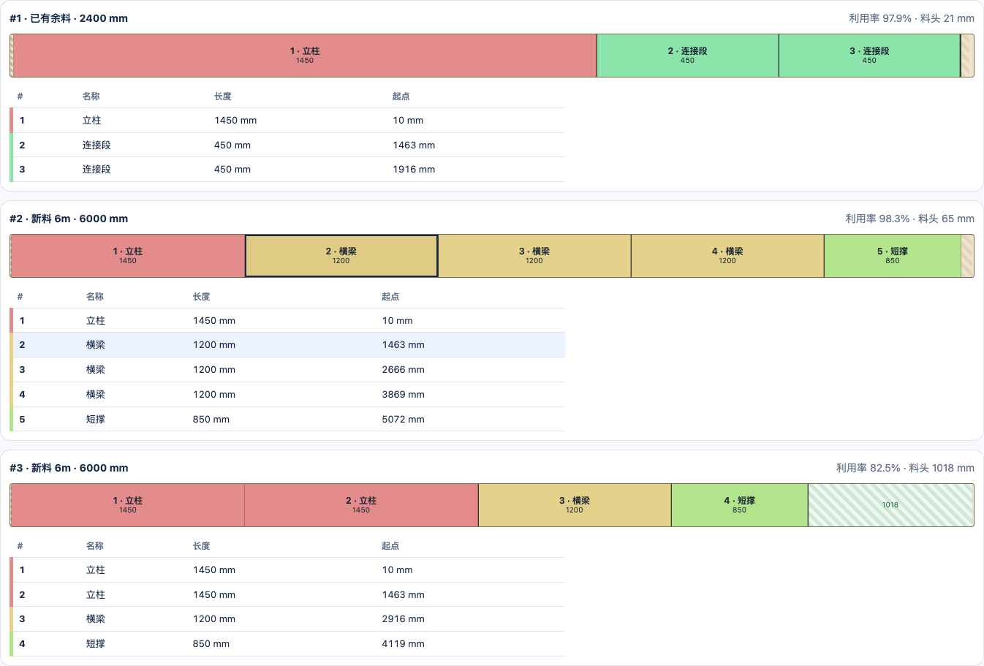This screenshot has width=984, height=666.
Task: Select the 1 · 立柱 segment in stock #2 bar
Action: pyautogui.click(x=128, y=256)
